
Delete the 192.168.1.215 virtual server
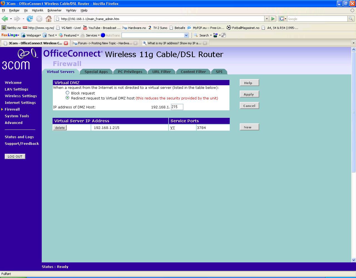coord(60,128)
